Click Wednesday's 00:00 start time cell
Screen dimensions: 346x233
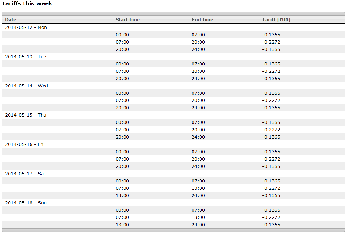click(x=122, y=93)
